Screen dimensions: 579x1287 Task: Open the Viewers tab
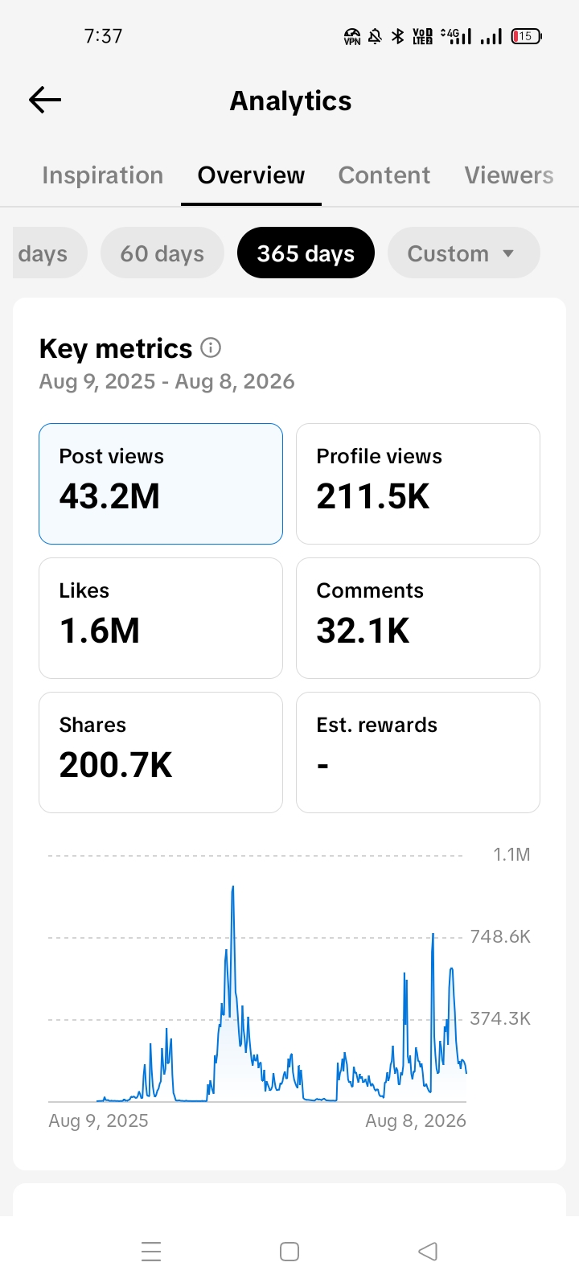(x=509, y=175)
